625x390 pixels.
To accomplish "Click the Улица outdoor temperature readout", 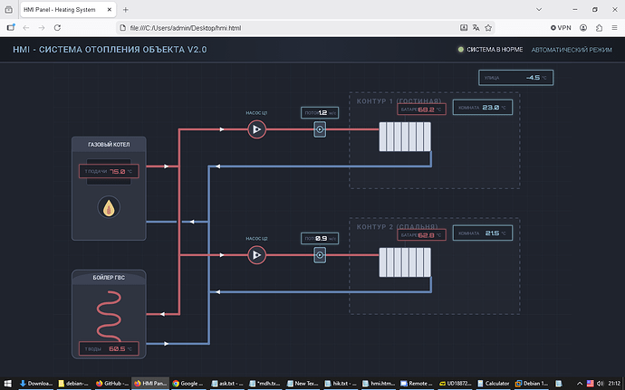I will click(x=514, y=78).
